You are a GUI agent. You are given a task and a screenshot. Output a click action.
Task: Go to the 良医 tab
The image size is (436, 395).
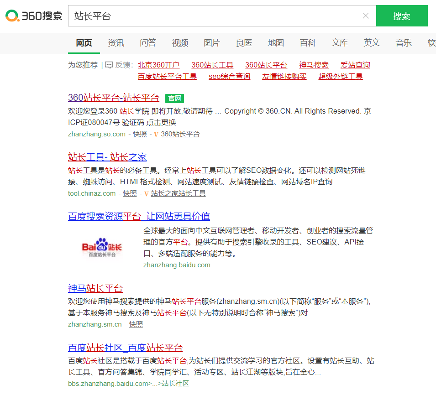click(x=244, y=43)
